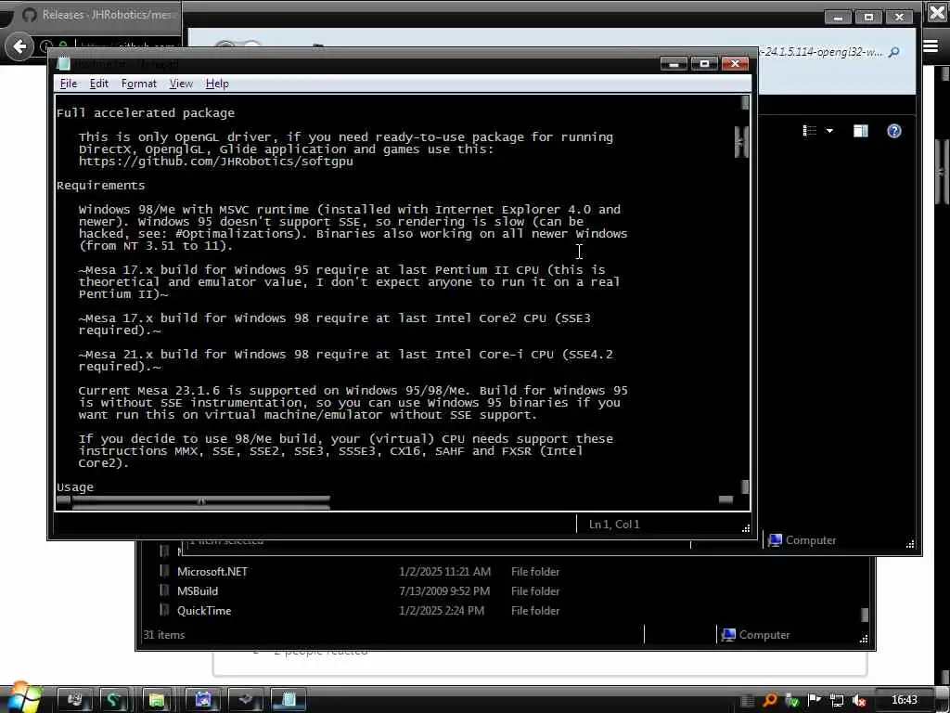
Task: Open the Windows Start orb
Action: 24,697
